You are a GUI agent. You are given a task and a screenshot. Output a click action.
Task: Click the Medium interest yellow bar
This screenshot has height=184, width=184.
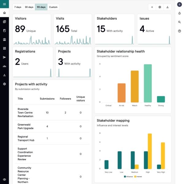tap(136, 167)
